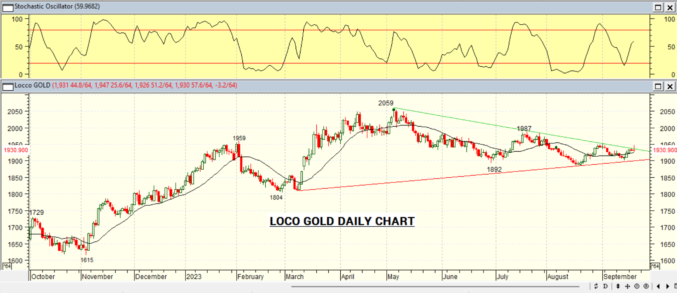Screen dimensions: 677x293
Task: Click the left price-scale ^64 marker
Action: pos(7,267)
